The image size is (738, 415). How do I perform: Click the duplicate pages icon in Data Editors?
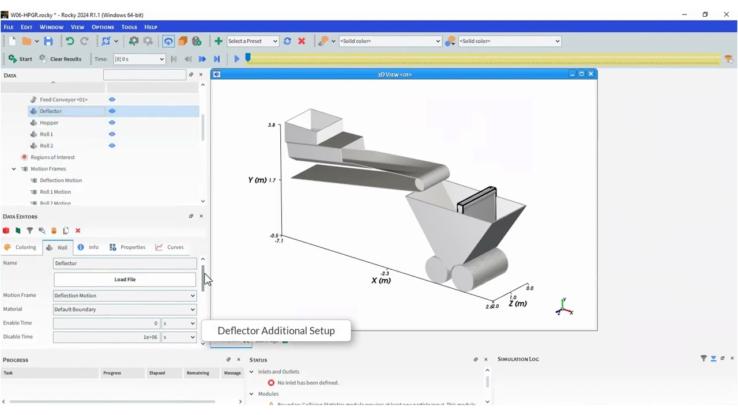click(x=66, y=231)
